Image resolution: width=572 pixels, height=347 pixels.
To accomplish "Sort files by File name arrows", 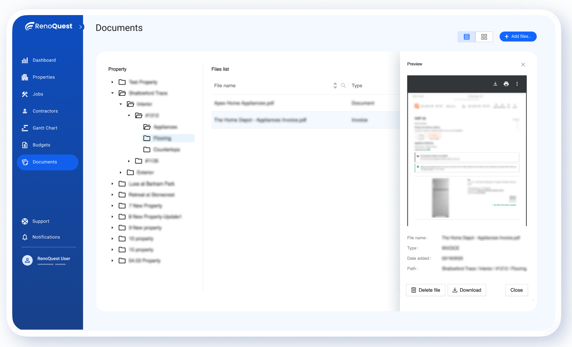I will (335, 85).
